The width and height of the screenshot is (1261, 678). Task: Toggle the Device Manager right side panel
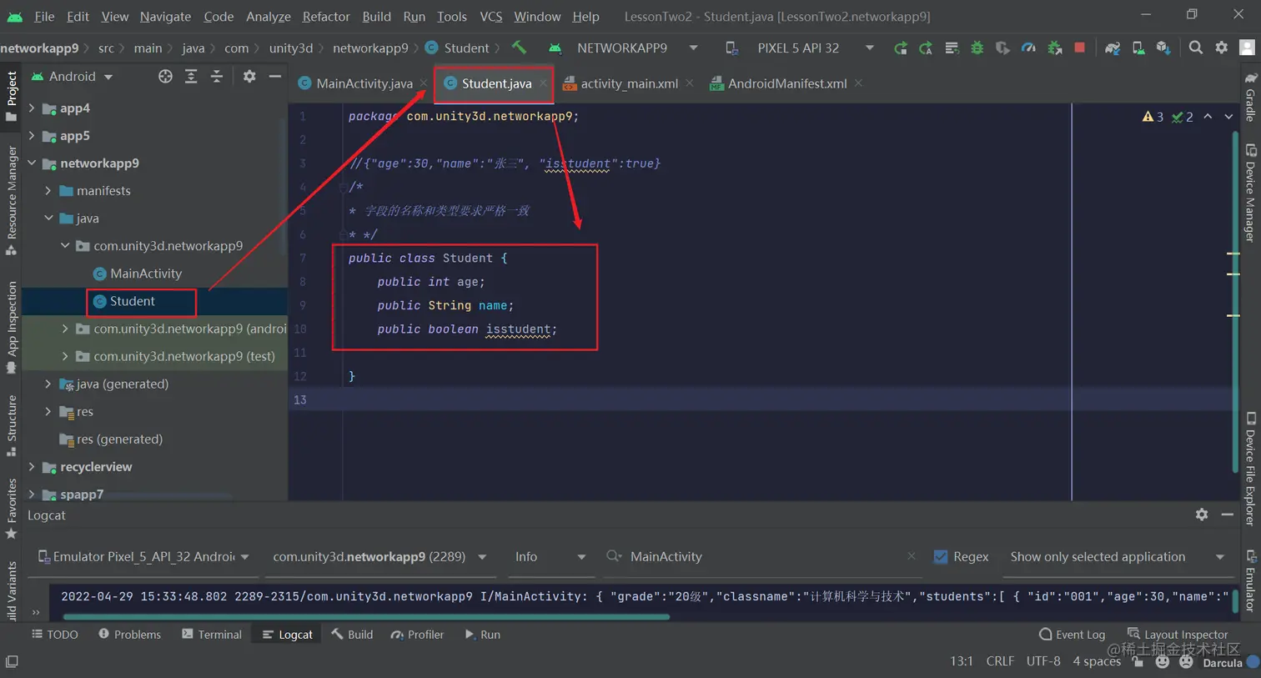(1250, 193)
